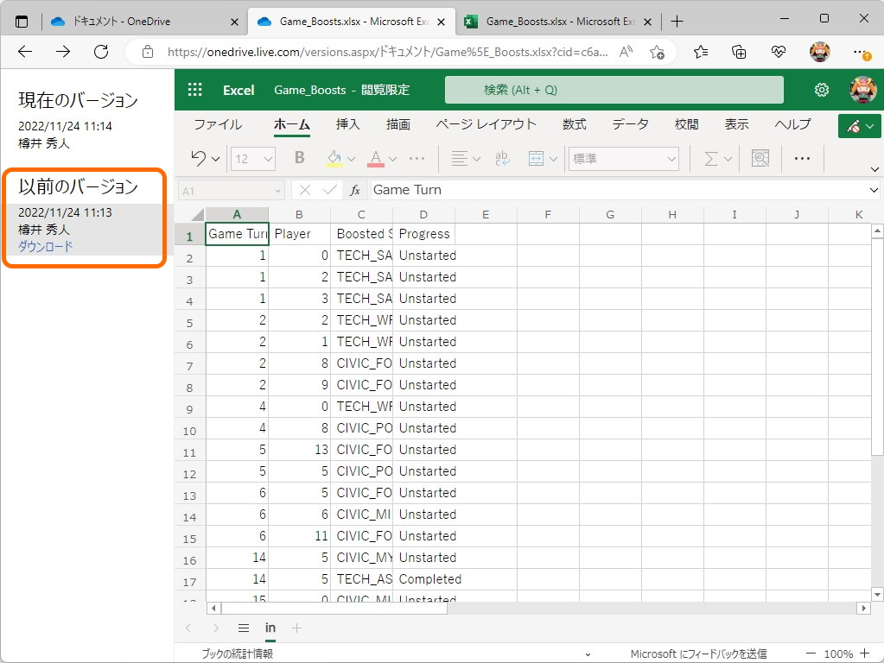Viewport: 884px width, 663px height.
Task: Open the 数式 ribbon tab
Action: click(574, 124)
